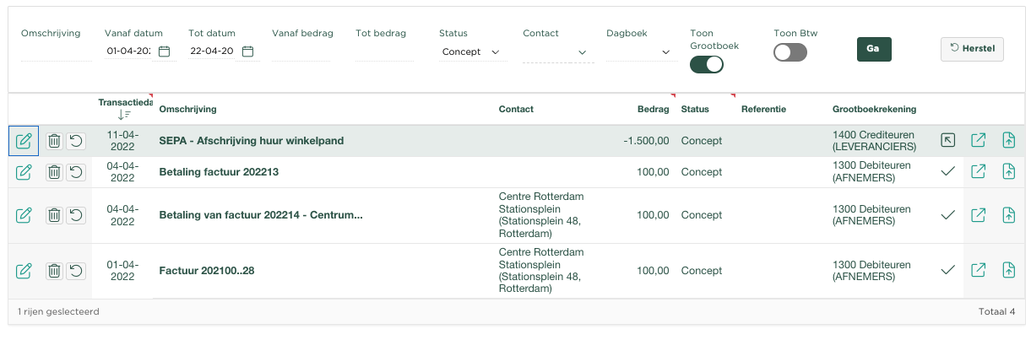The width and height of the screenshot is (1031, 340).
Task: Open the Dagboek filter dropdown
Action: point(642,52)
